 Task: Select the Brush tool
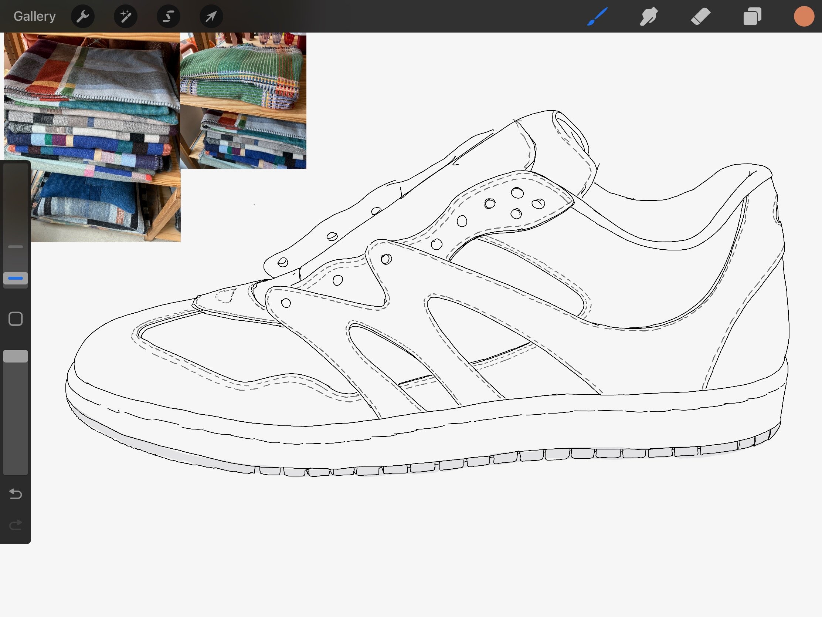(x=597, y=16)
